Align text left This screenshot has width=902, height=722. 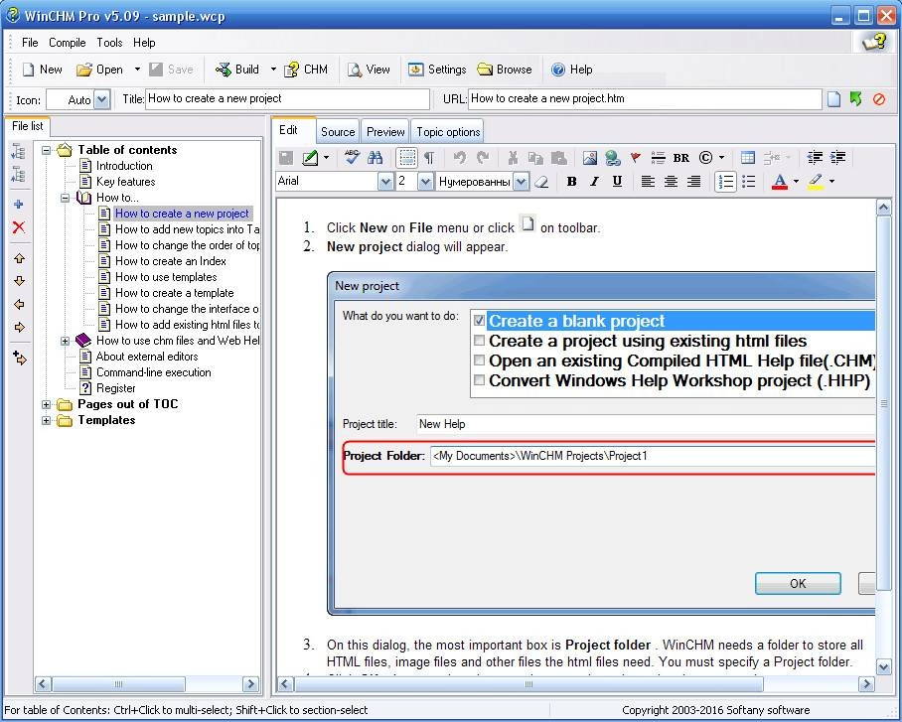pyautogui.click(x=648, y=182)
